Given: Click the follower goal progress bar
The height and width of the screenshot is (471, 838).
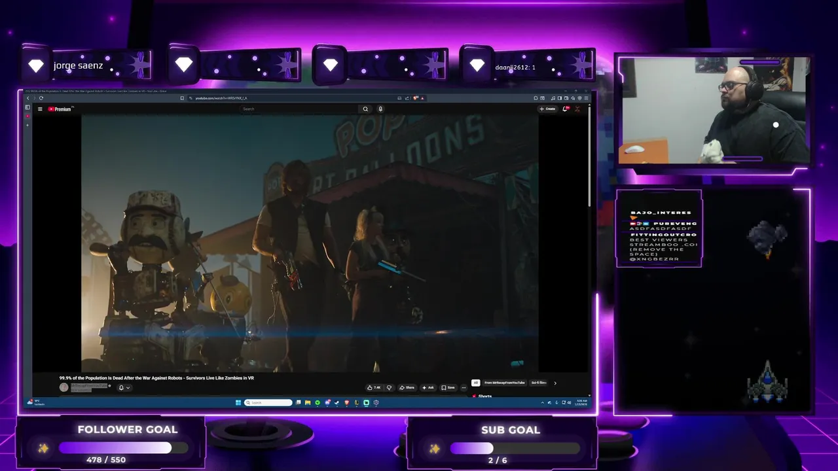Looking at the screenshot, I should coord(123,448).
